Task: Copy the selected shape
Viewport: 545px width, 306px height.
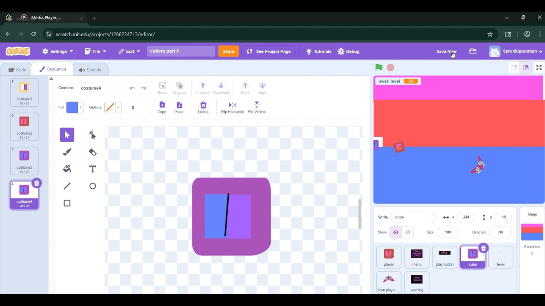Action: coord(162,108)
